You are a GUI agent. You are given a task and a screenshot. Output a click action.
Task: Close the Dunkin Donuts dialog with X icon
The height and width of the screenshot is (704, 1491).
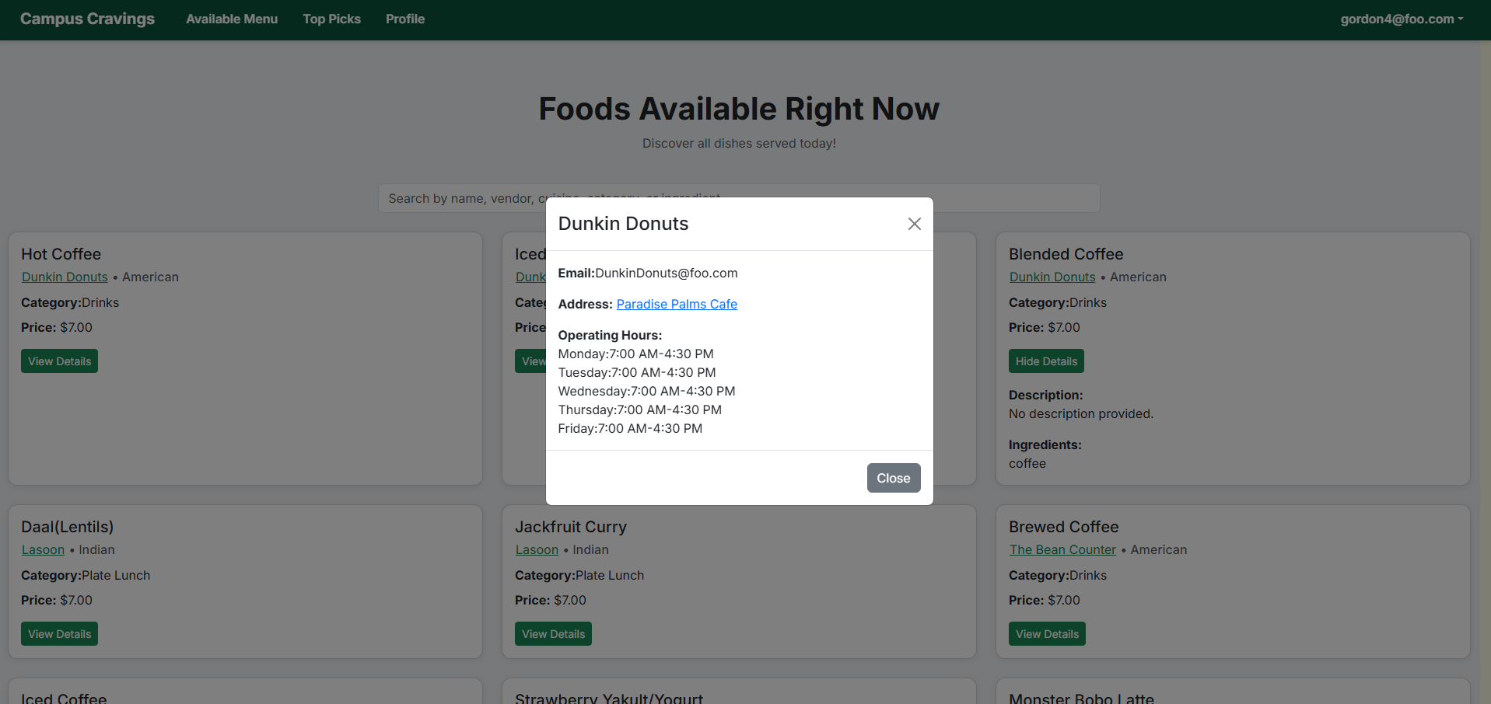tap(914, 224)
